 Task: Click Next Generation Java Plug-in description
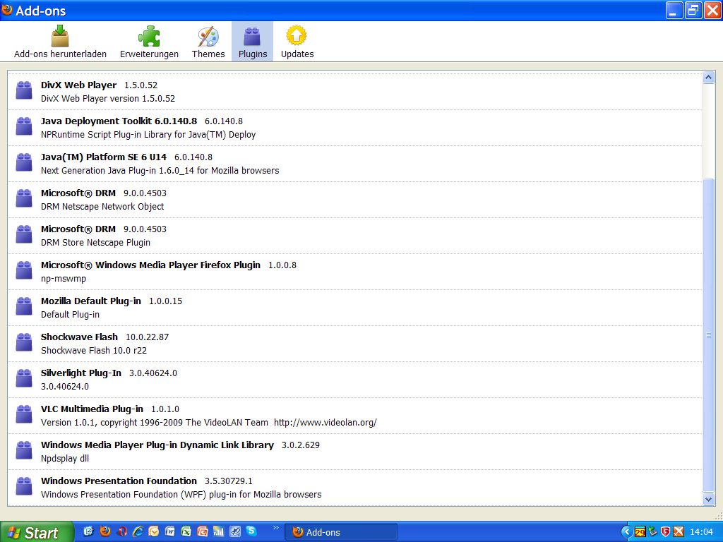[x=160, y=171]
